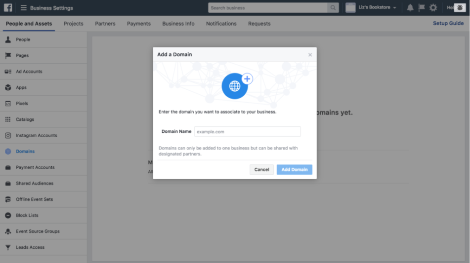470x263 pixels.
Task: Select Pixels in the sidebar
Action: coord(22,104)
